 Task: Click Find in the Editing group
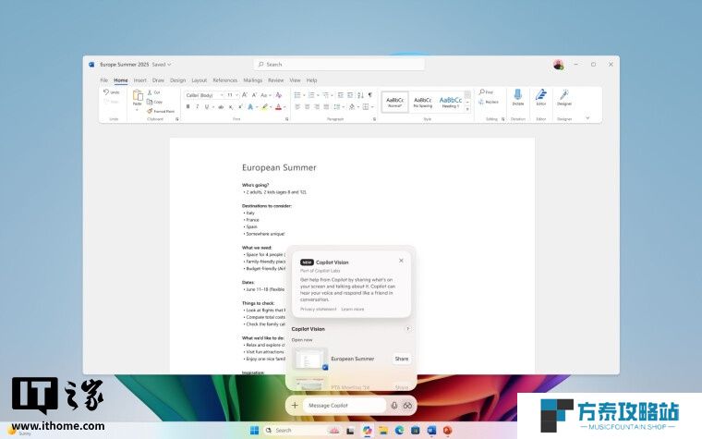click(x=486, y=91)
